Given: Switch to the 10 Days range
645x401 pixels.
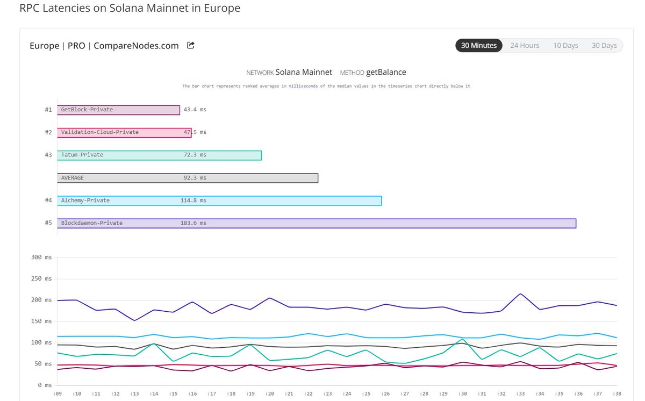Looking at the screenshot, I should [x=565, y=46].
